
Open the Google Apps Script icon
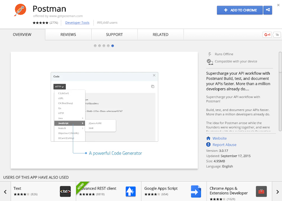point(196,191)
